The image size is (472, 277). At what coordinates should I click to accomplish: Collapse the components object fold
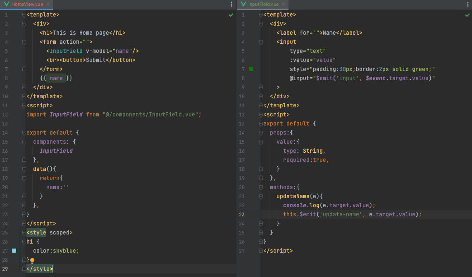[24, 142]
